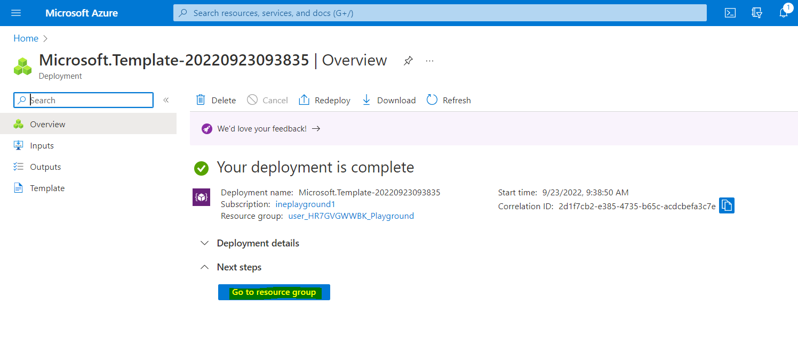Delete the deployment
The height and width of the screenshot is (338, 798).
(216, 100)
